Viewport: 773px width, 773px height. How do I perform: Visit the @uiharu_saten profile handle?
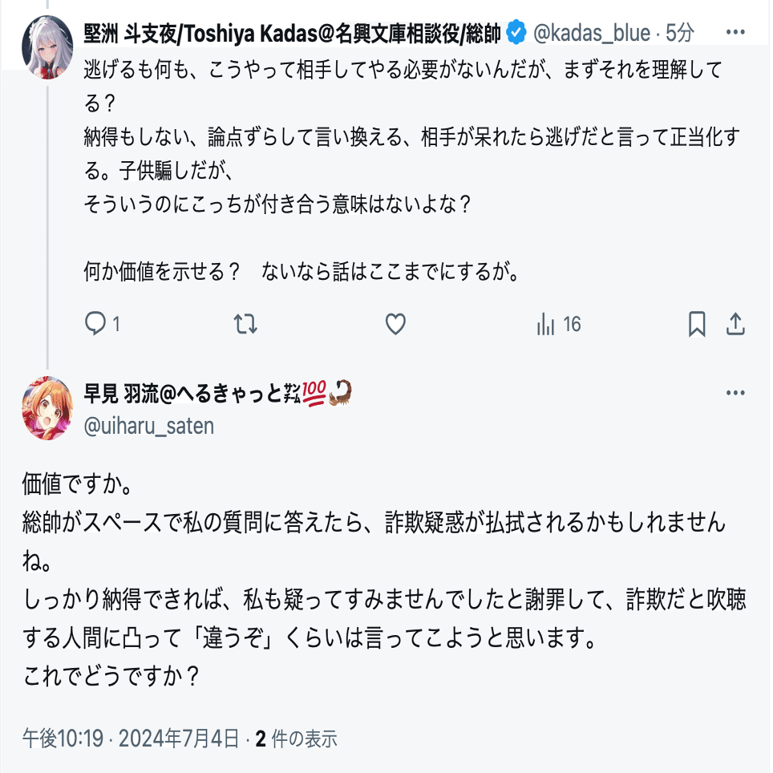pos(149,426)
